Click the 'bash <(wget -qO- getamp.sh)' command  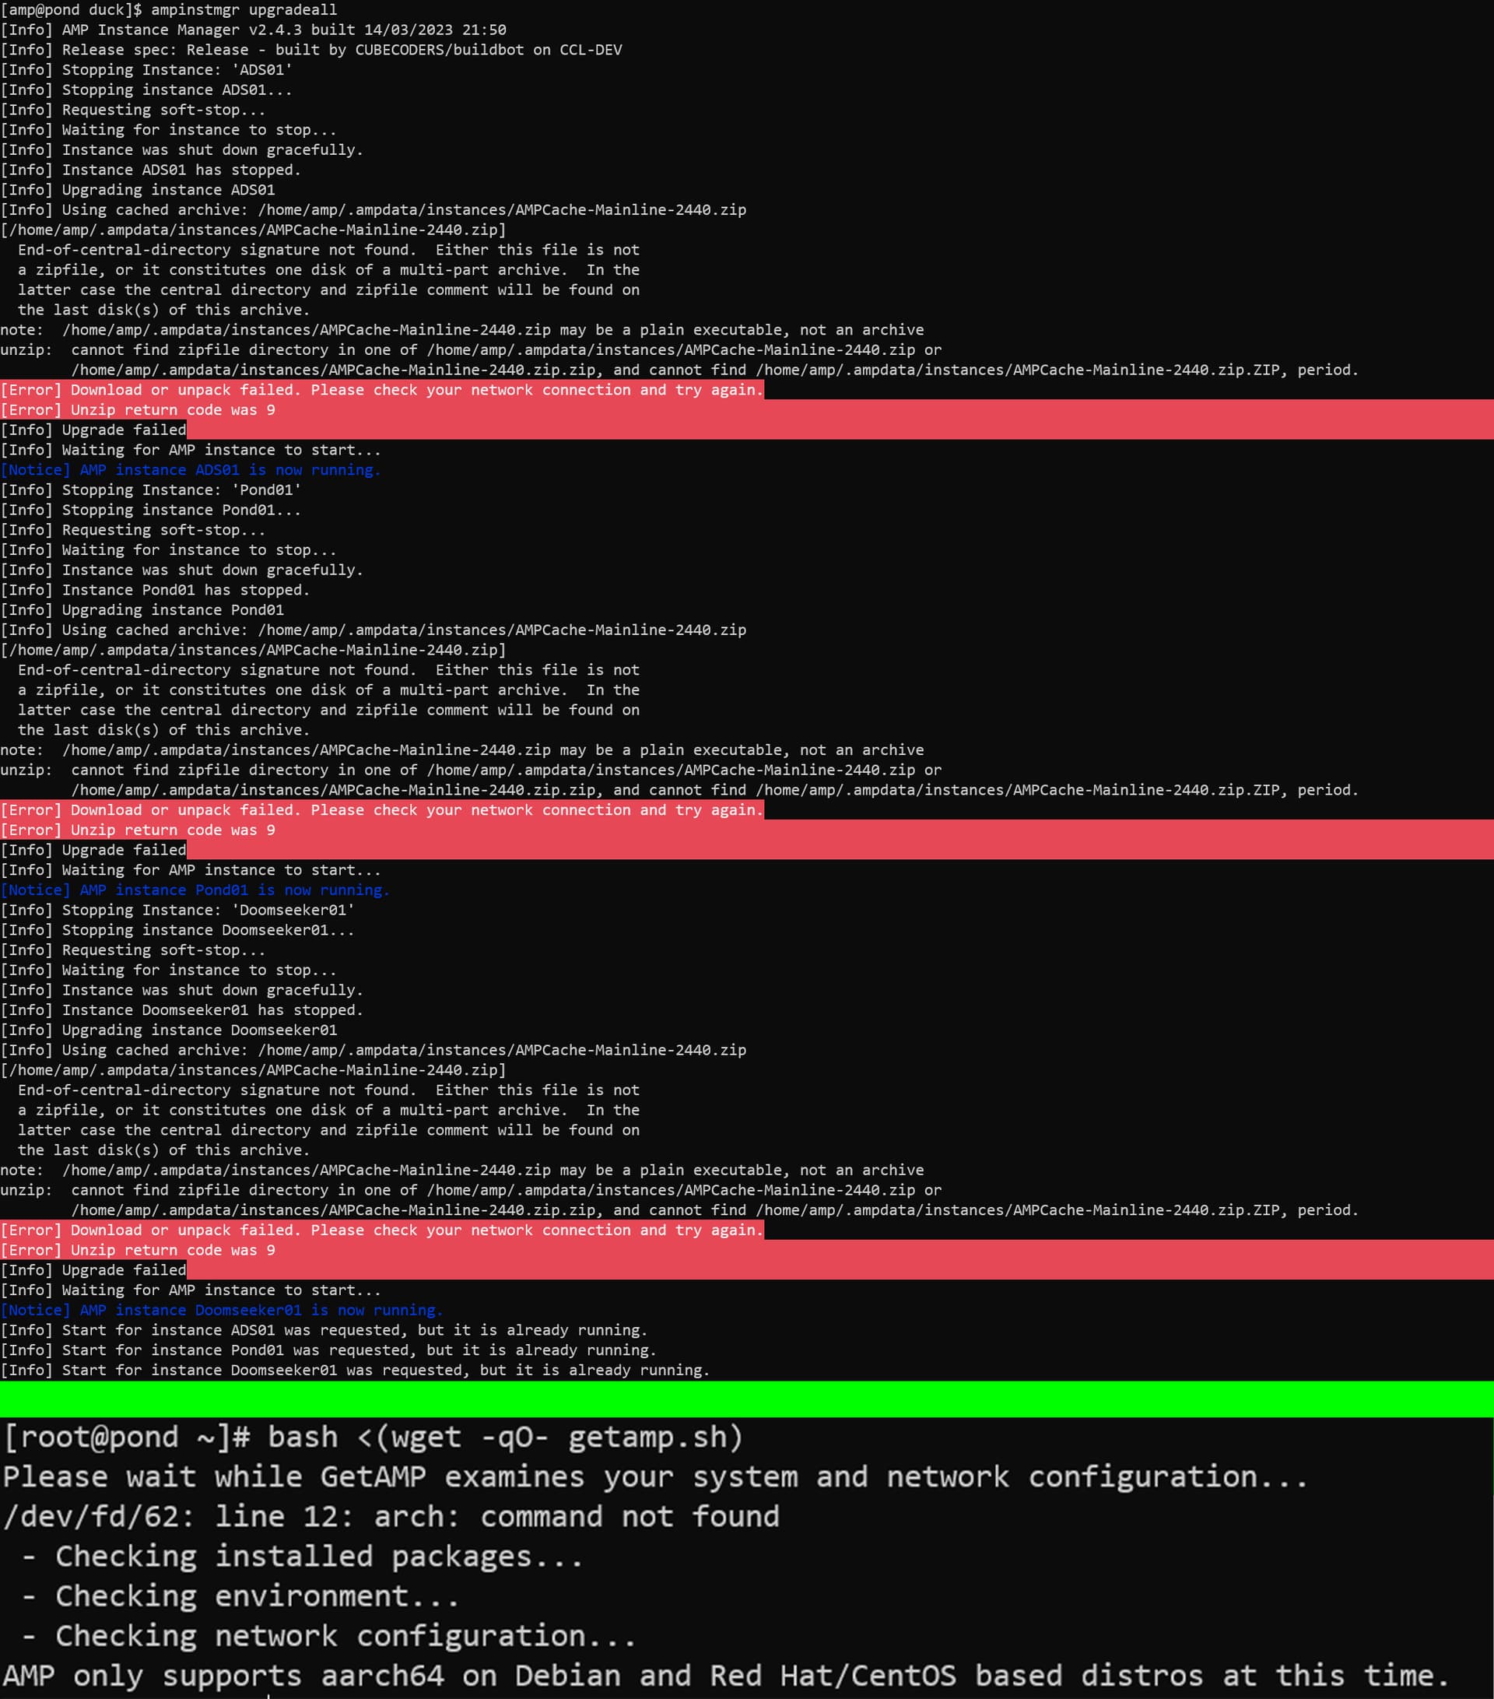[x=505, y=1437]
